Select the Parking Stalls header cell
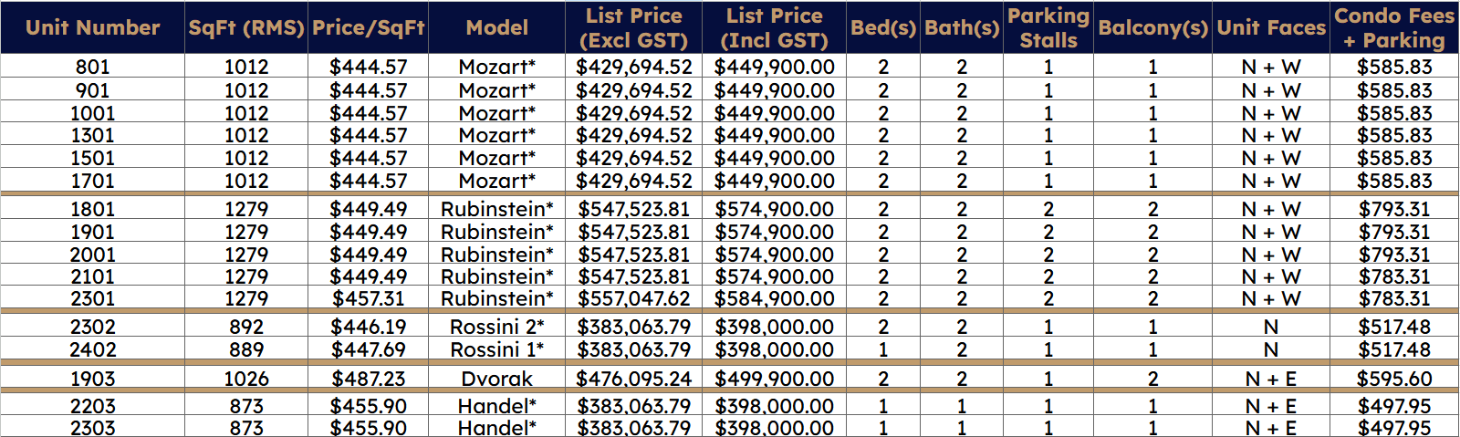The width and height of the screenshot is (1460, 437). pyautogui.click(x=1048, y=27)
